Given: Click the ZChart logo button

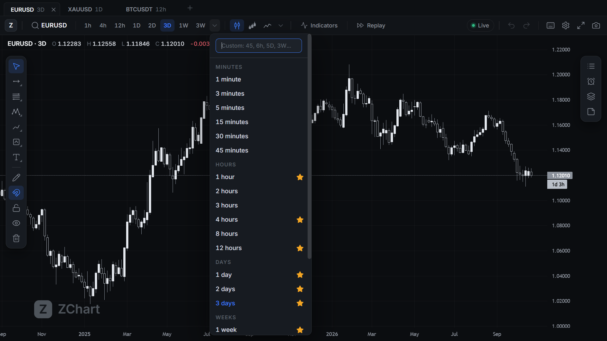Looking at the screenshot, I should (11, 25).
